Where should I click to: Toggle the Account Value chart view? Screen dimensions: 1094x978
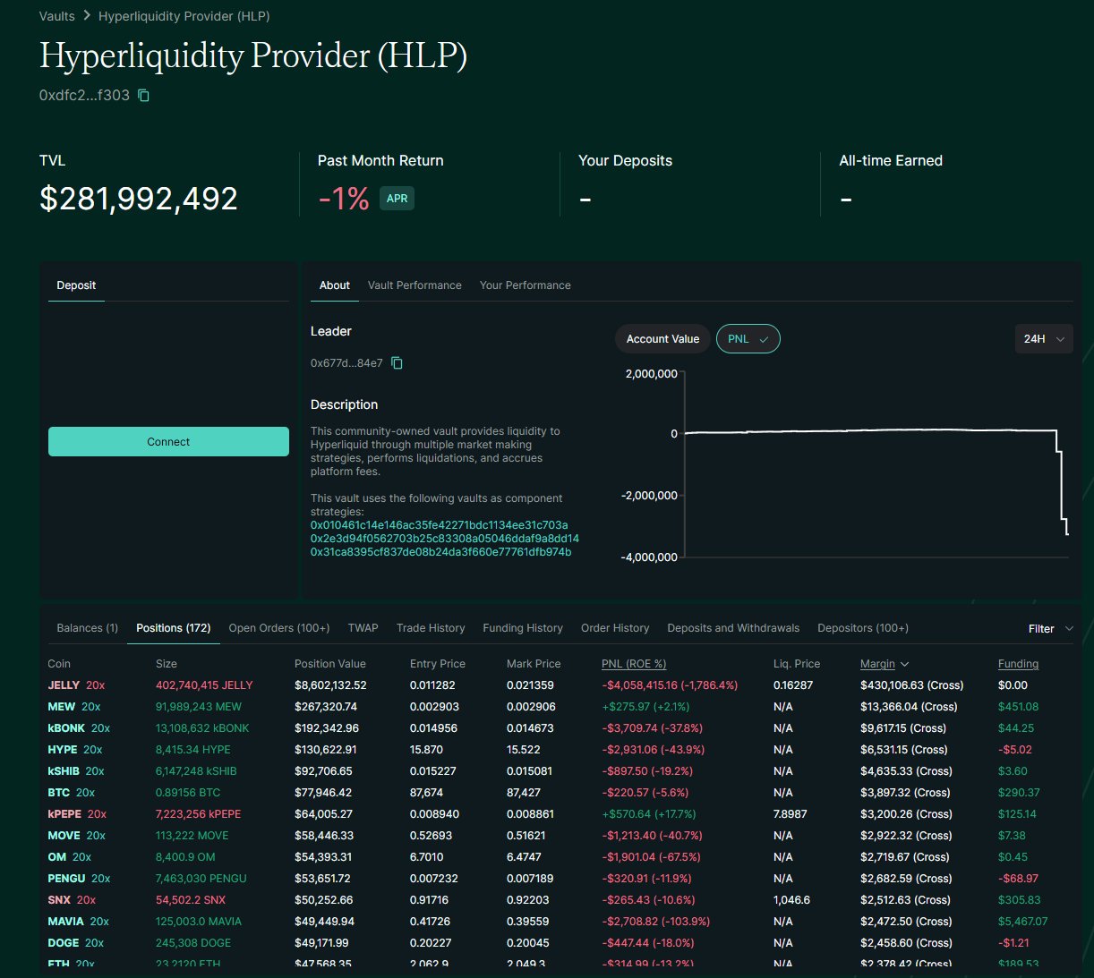point(662,339)
